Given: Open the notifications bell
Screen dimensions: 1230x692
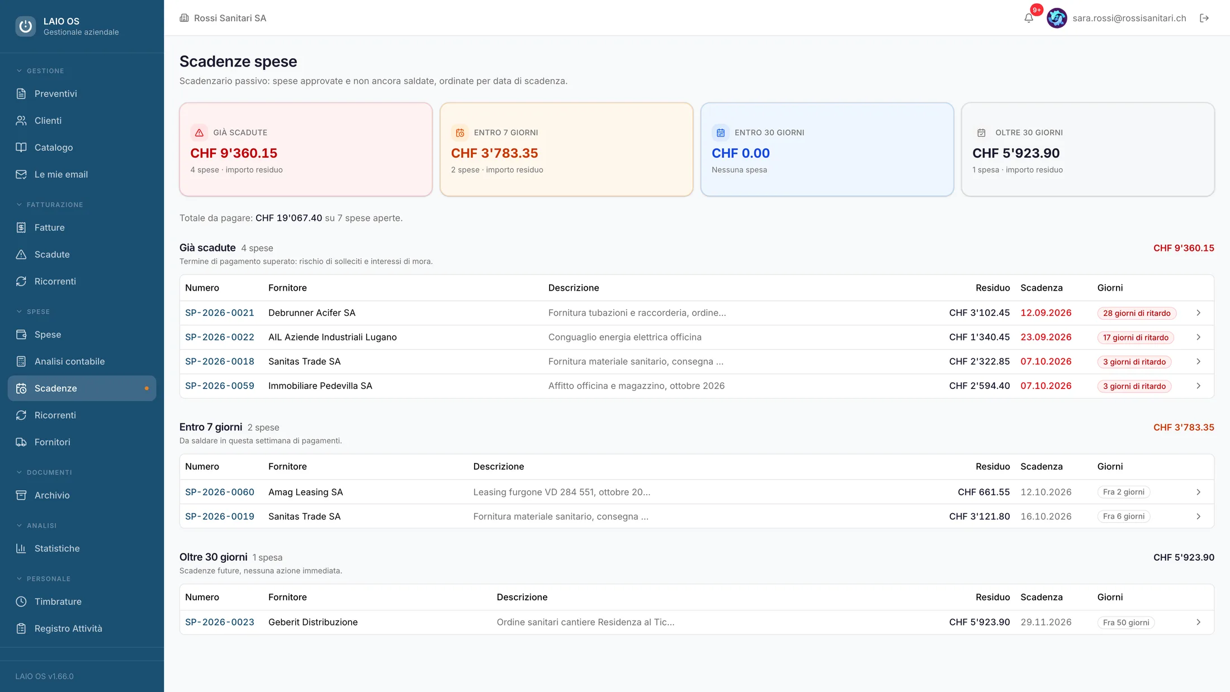Looking at the screenshot, I should [1029, 18].
